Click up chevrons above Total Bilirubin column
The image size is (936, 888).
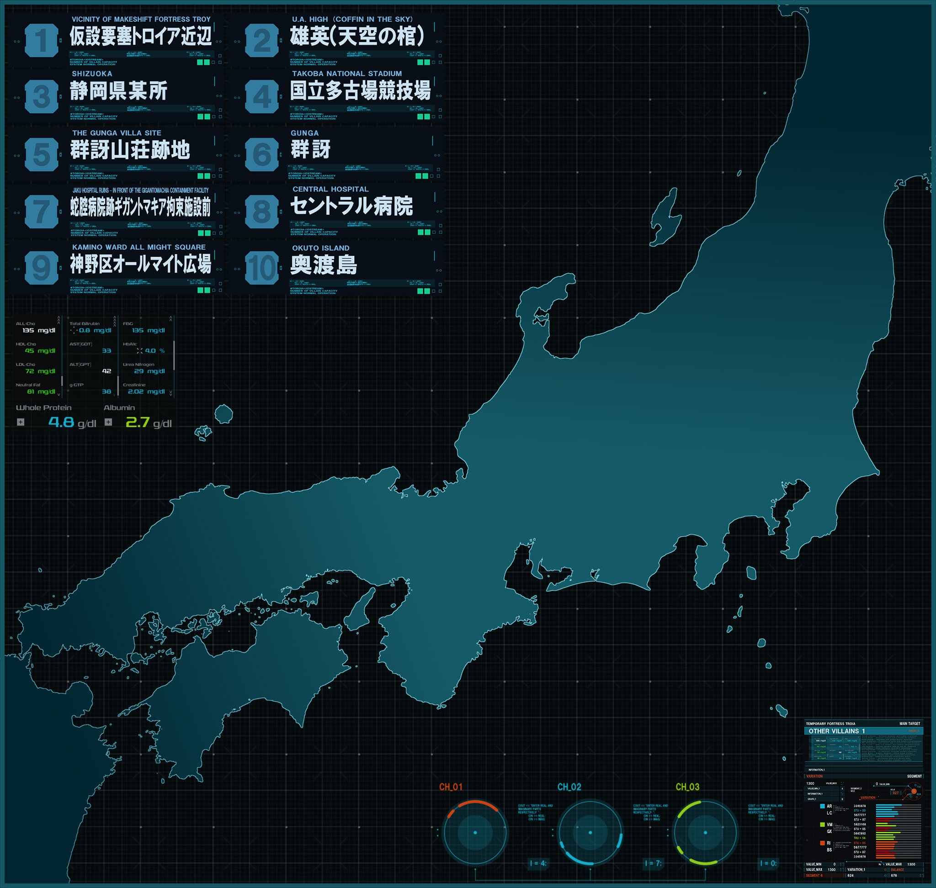click(x=115, y=322)
